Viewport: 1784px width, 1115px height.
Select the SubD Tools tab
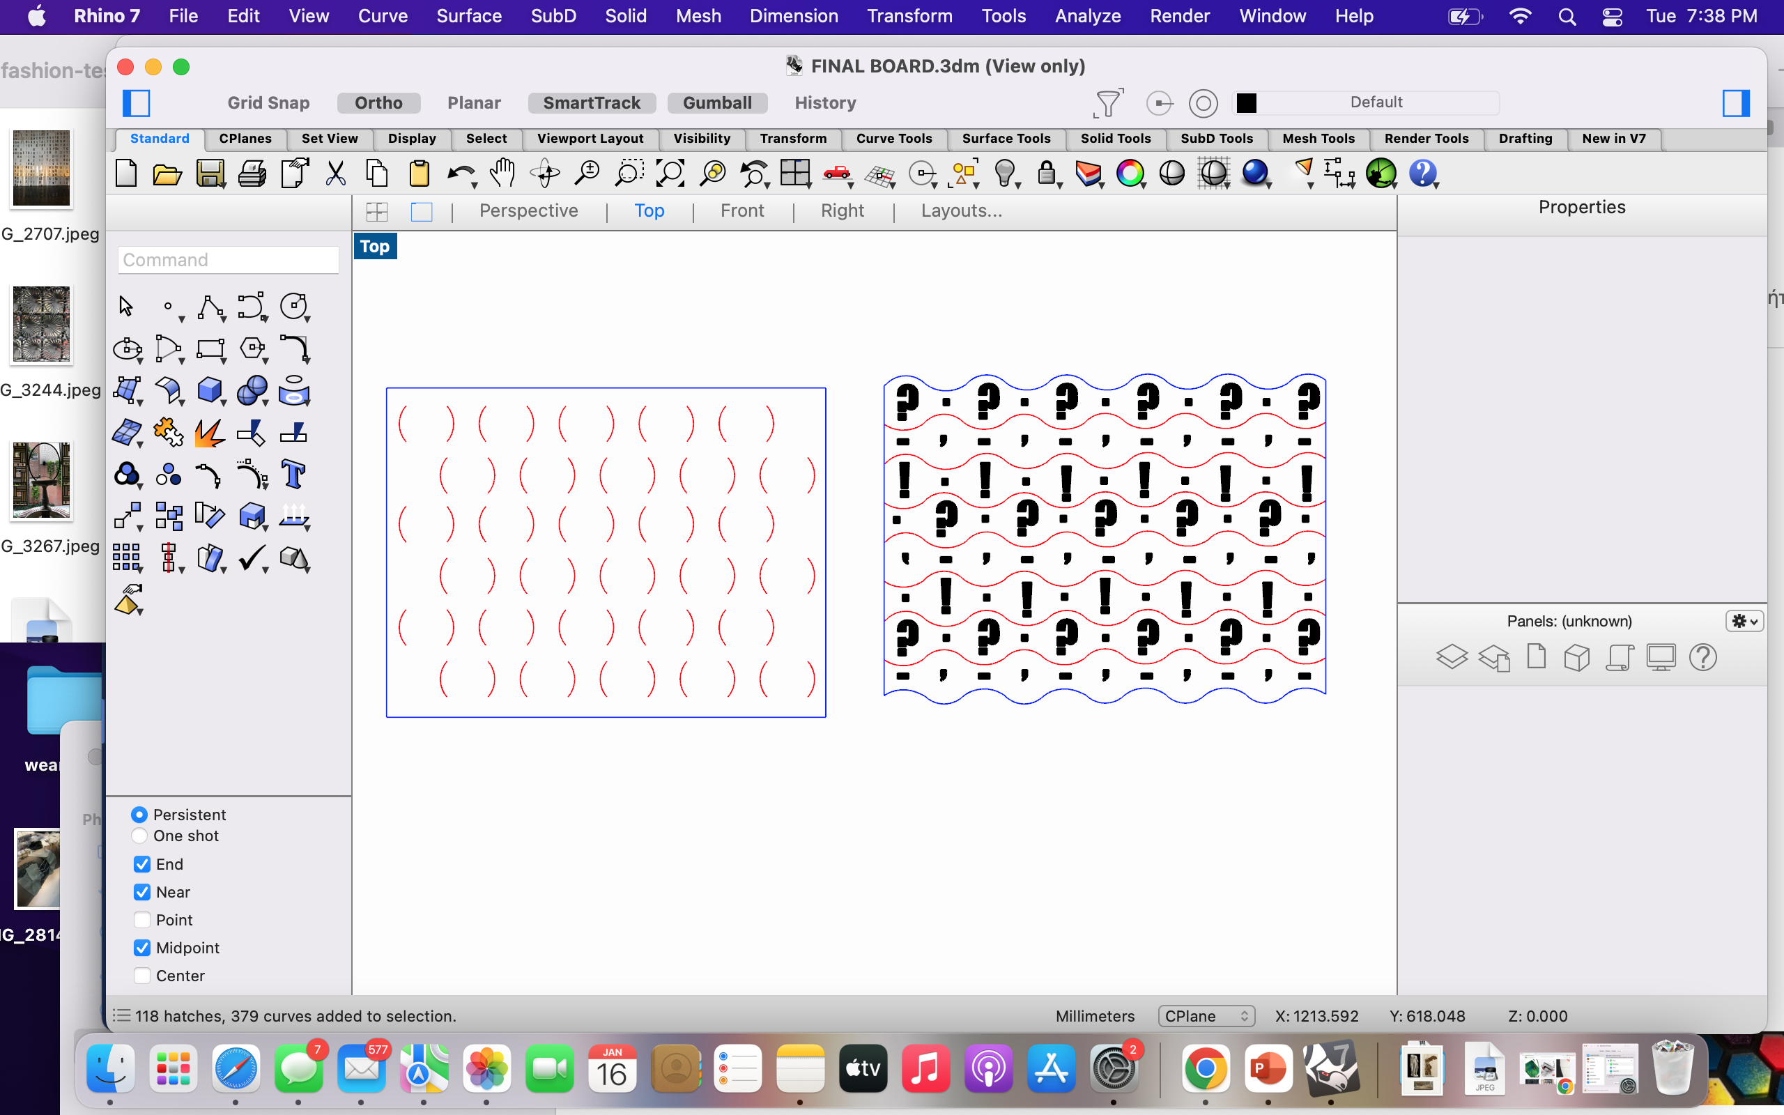[x=1214, y=137]
